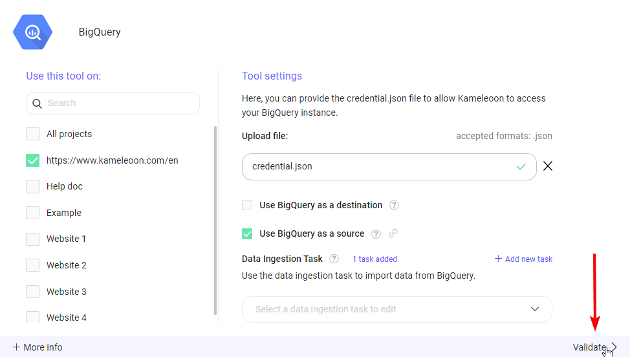The width and height of the screenshot is (630, 357).
Task: Check the All projects checkbox
Action: [32, 134]
